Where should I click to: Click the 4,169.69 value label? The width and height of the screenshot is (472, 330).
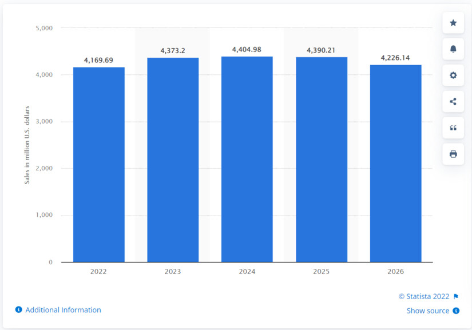(98, 59)
